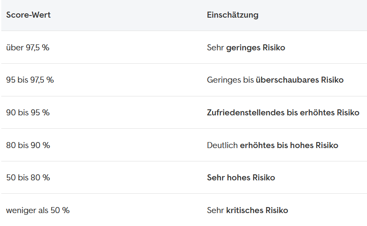Click the Einschätzung column header
Image resolution: width=367 pixels, height=226 pixels.
click(x=232, y=15)
